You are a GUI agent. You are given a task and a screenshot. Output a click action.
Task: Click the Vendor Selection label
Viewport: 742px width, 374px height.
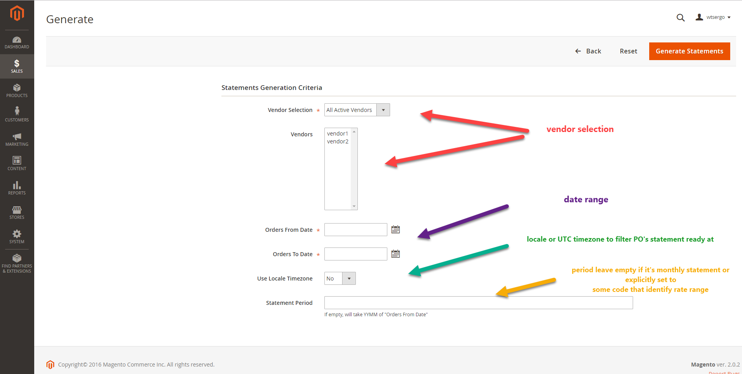[x=290, y=110]
